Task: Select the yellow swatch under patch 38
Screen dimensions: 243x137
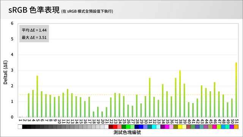Action: [x=180, y=127]
